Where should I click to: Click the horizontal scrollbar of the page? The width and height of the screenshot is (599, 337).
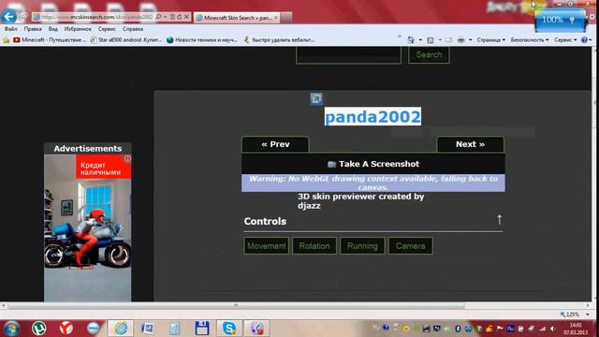(x=236, y=305)
